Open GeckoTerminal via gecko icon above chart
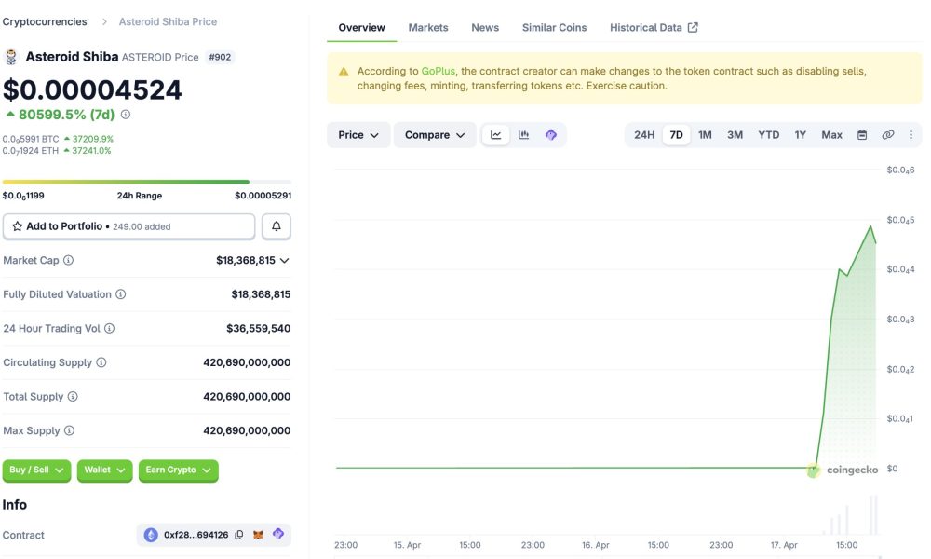 550,134
